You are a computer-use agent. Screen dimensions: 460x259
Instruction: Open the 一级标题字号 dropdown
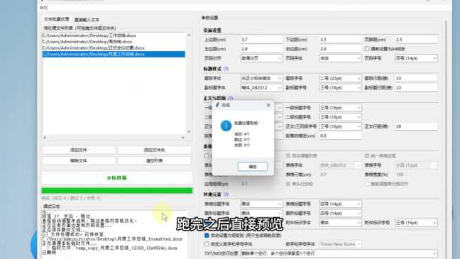(x=340, y=108)
